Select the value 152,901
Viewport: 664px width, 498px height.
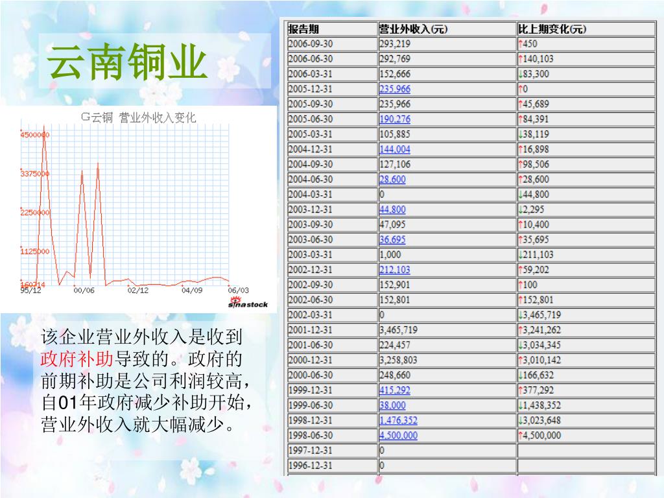[x=395, y=285]
